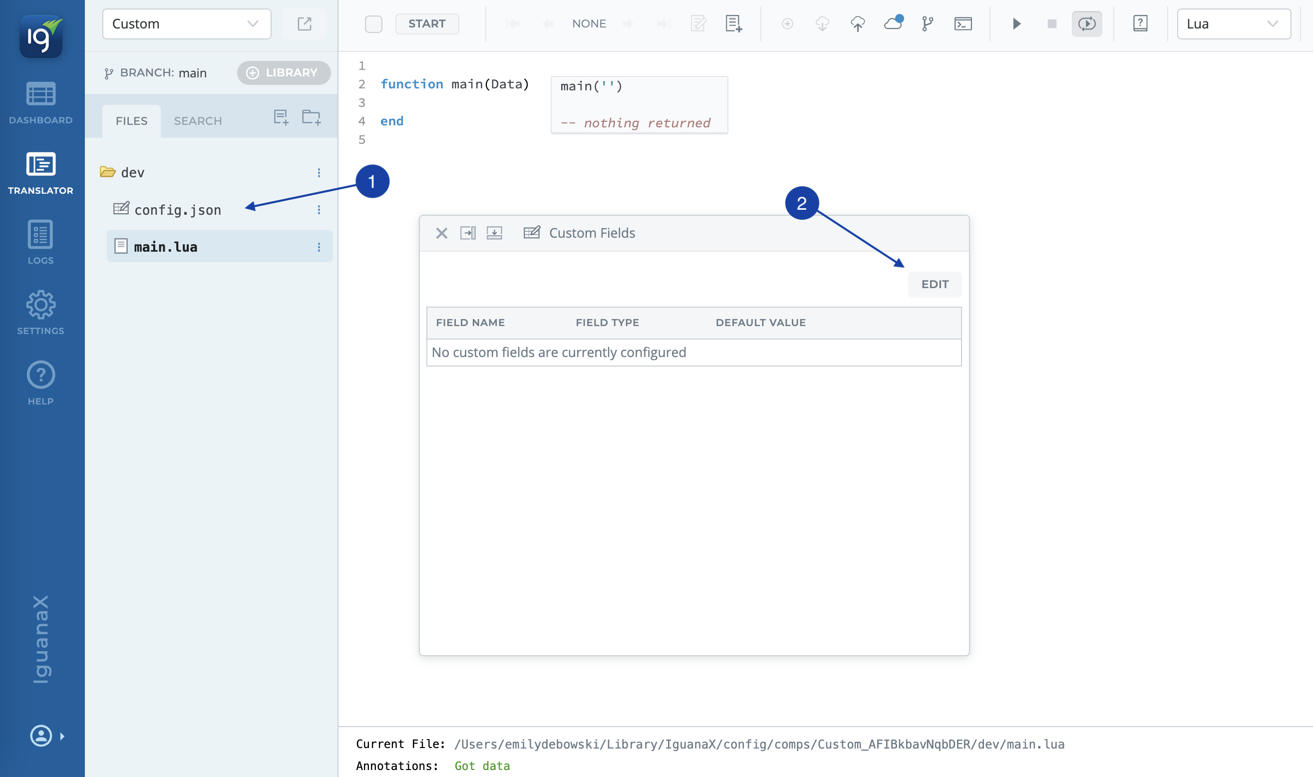Screen dimensions: 1313x777
Task: Go to the Logs sidebar section
Action: (x=40, y=242)
